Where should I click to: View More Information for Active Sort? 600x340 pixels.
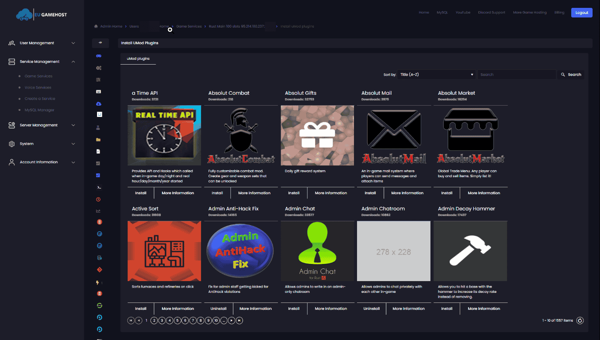(178, 309)
